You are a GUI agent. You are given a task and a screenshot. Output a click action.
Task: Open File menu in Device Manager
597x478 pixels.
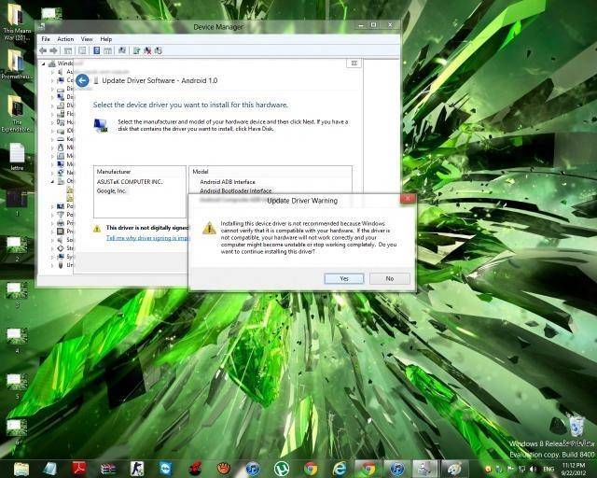pos(46,39)
